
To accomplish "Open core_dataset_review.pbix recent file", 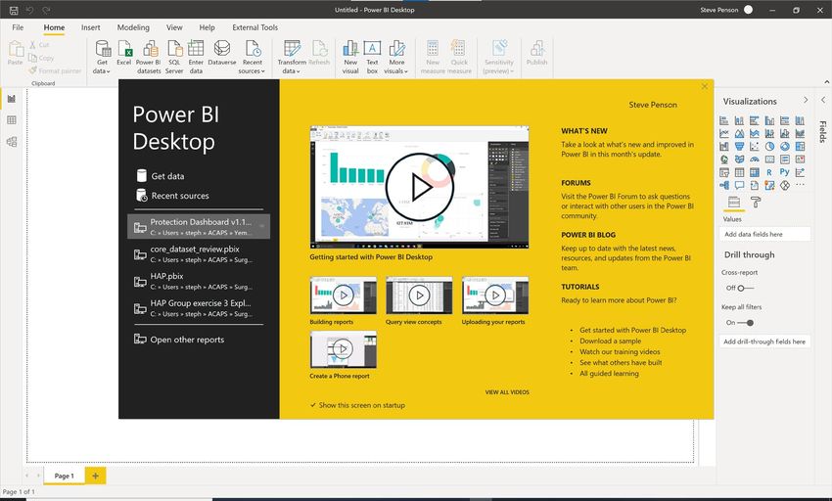I will (199, 253).
